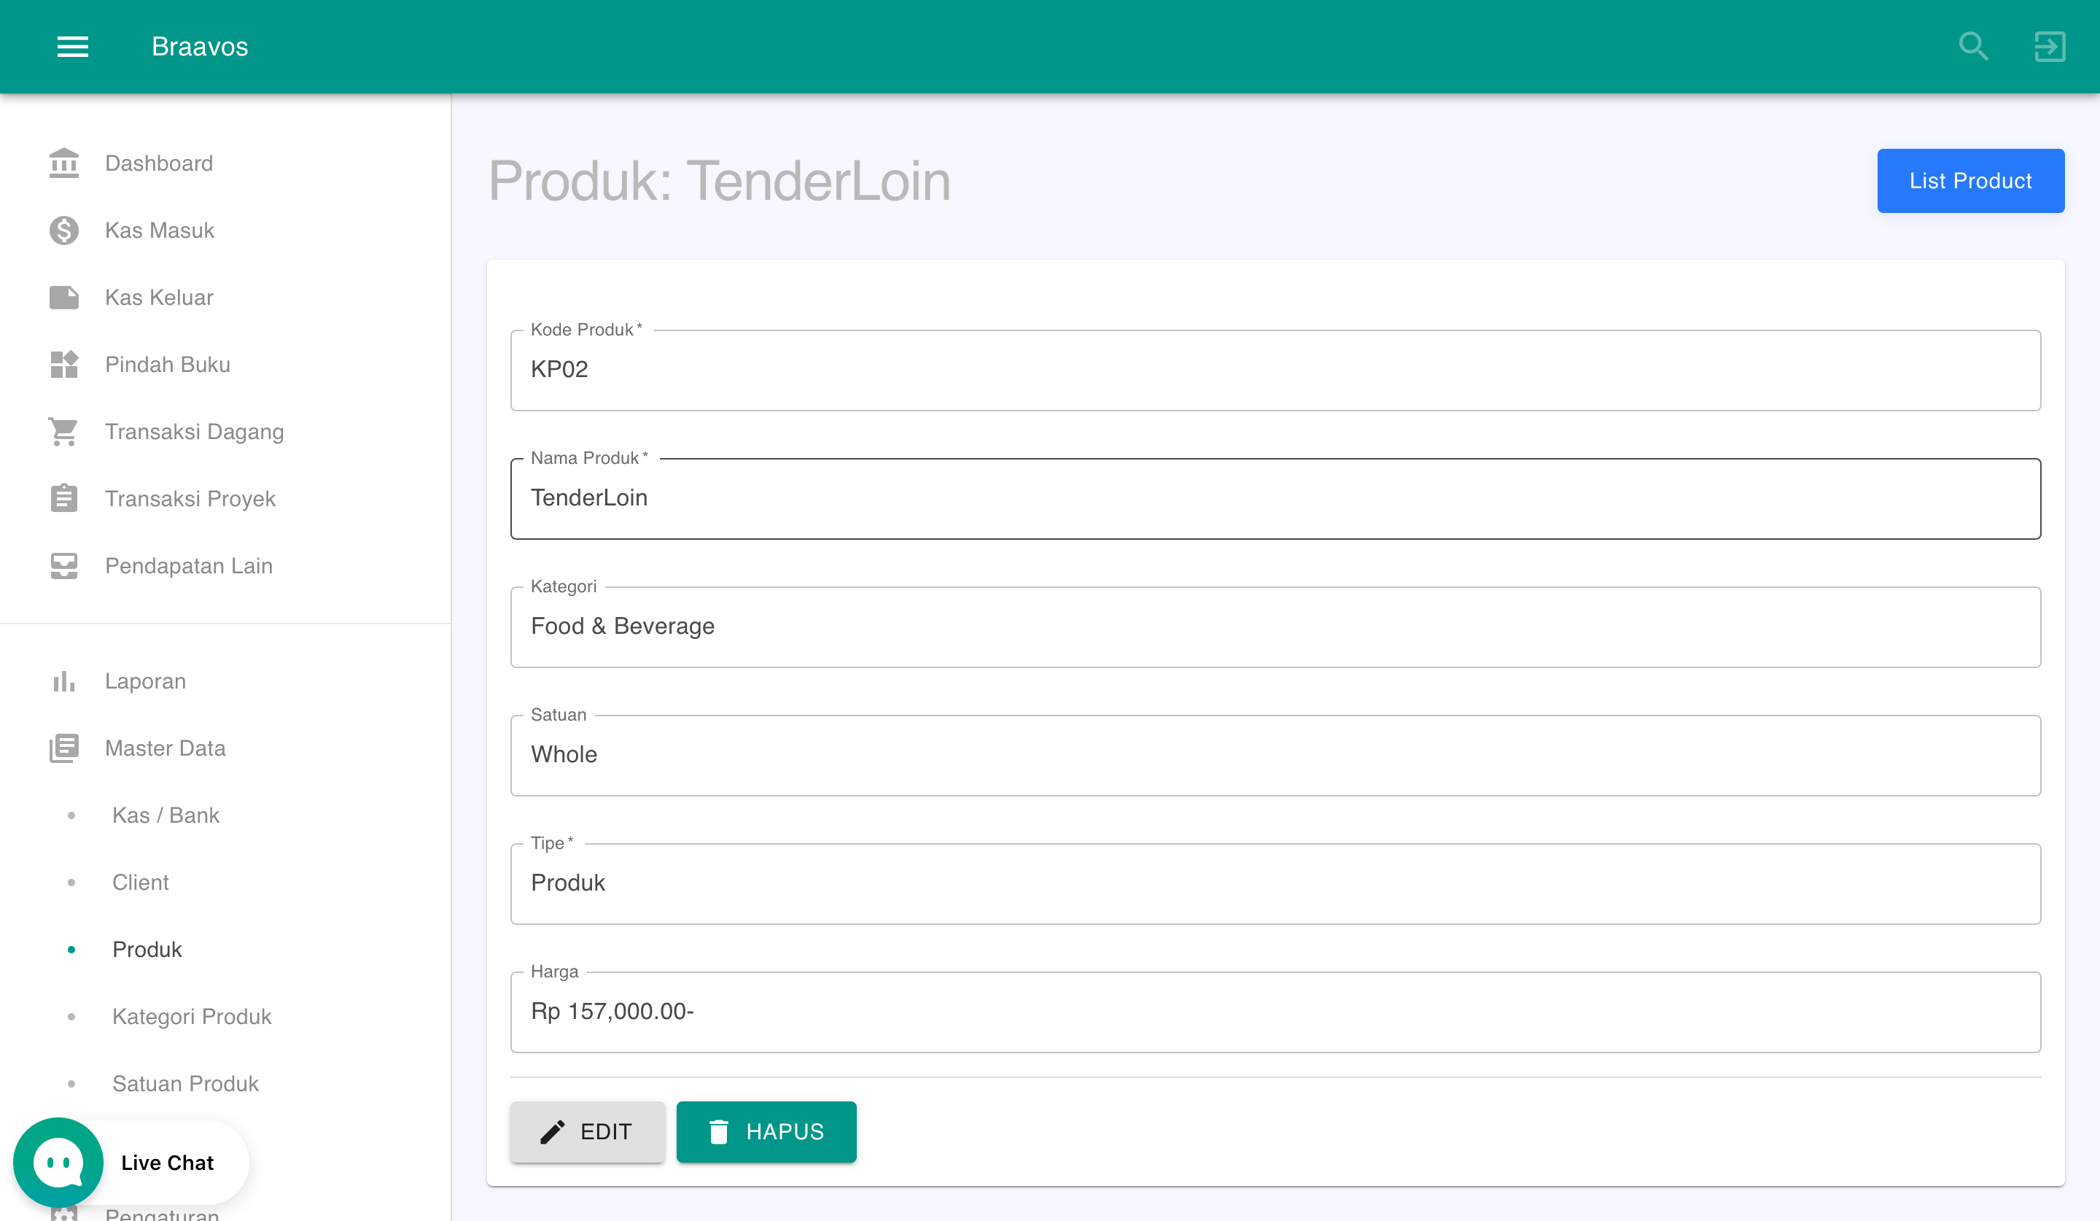Open the Live Chat bubble icon

pyautogui.click(x=58, y=1162)
